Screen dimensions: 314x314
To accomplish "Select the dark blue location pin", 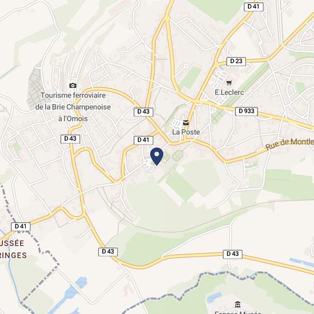I will [157, 156].
